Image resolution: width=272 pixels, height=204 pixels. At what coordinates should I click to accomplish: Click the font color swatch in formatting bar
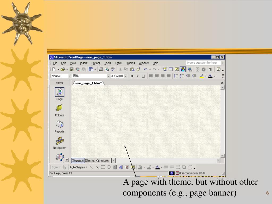(210, 76)
